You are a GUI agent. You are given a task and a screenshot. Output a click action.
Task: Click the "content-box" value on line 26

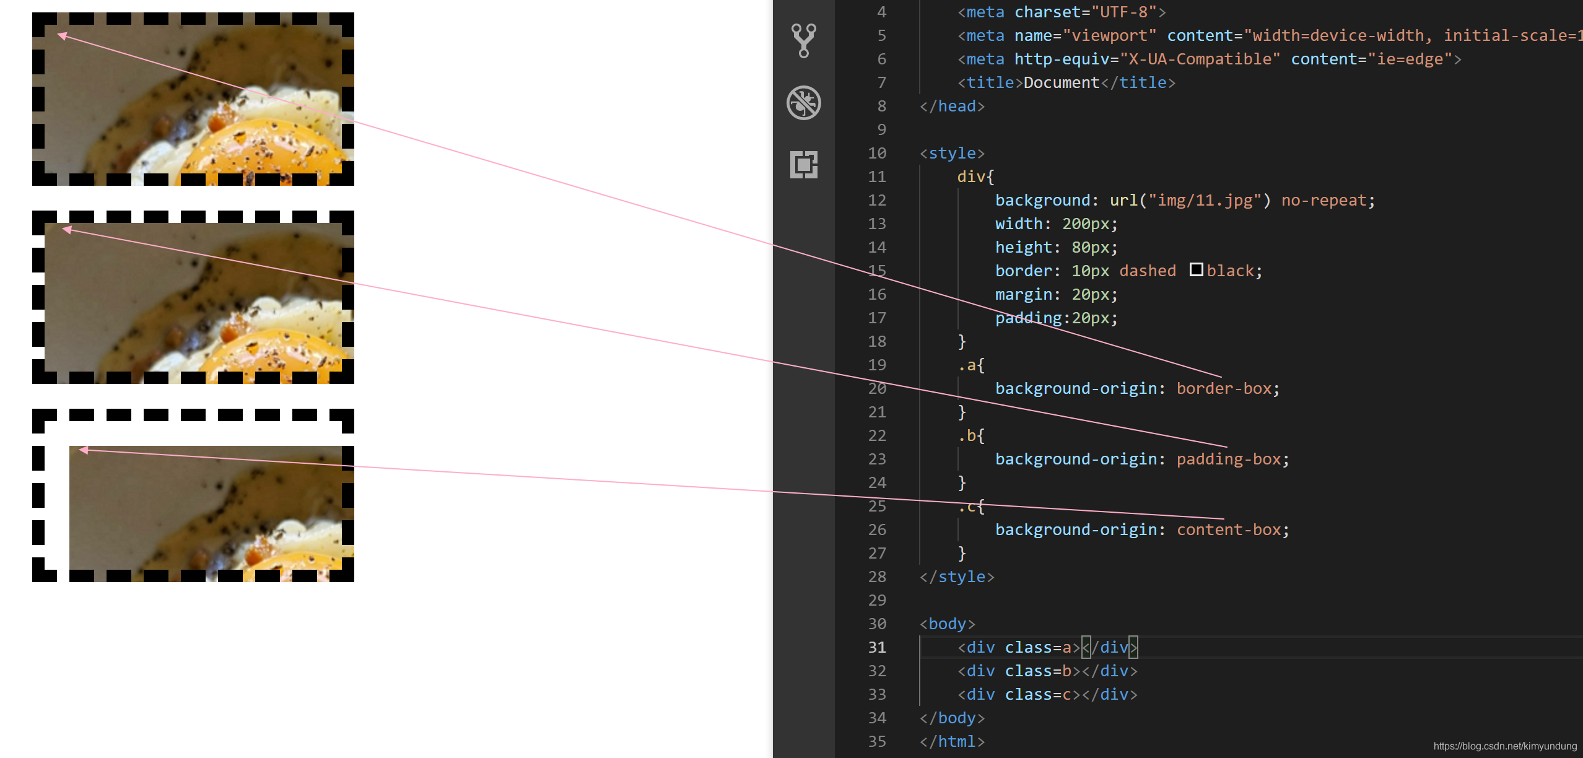(1229, 529)
